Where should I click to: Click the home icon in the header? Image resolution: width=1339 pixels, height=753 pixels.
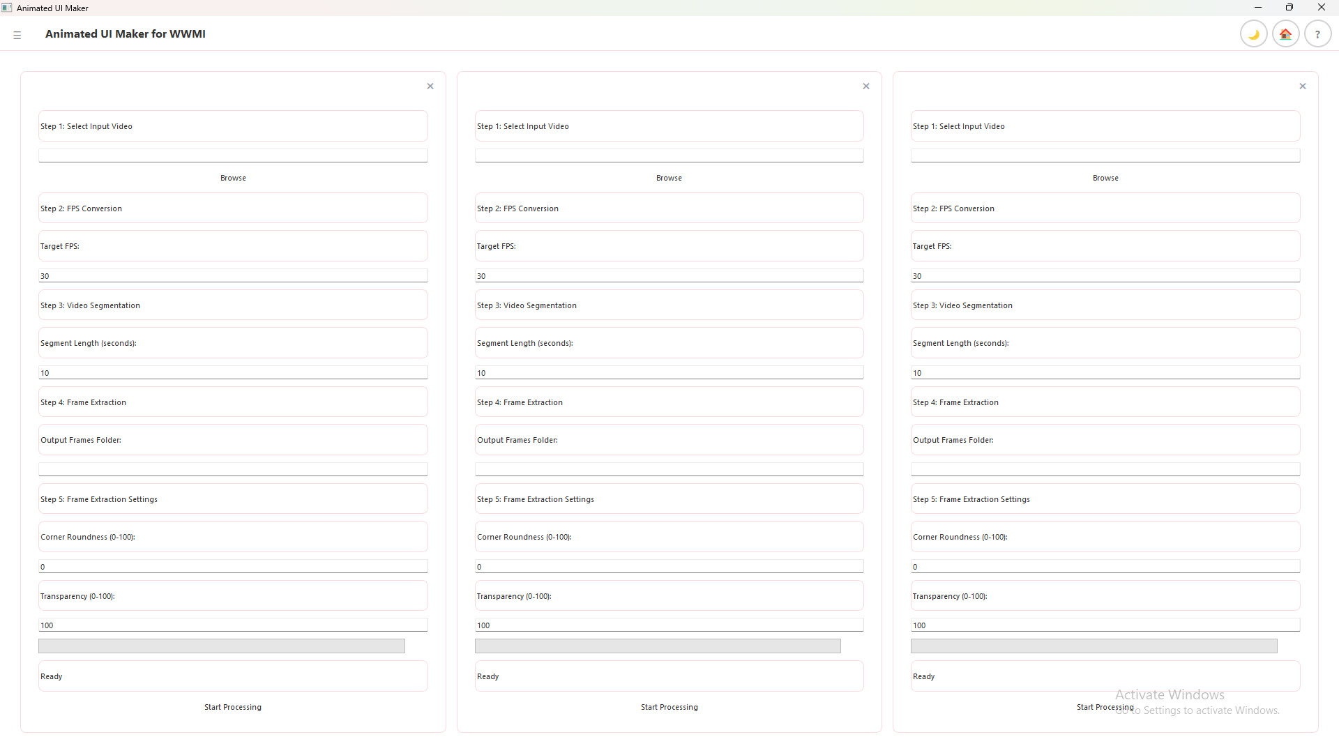coord(1285,33)
